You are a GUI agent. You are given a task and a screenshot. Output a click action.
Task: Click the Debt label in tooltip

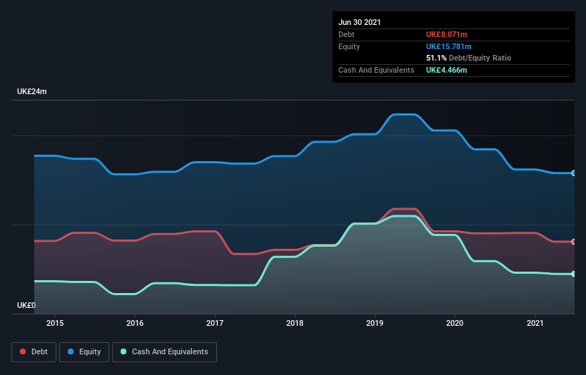[346, 34]
